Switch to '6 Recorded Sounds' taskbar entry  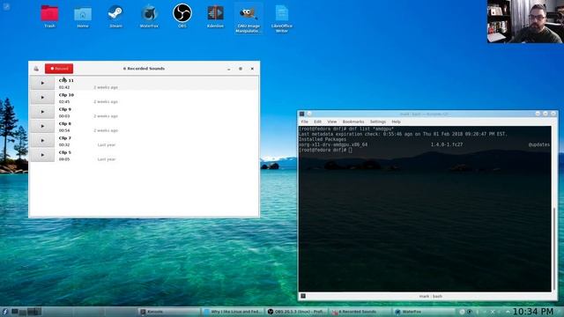360,312
